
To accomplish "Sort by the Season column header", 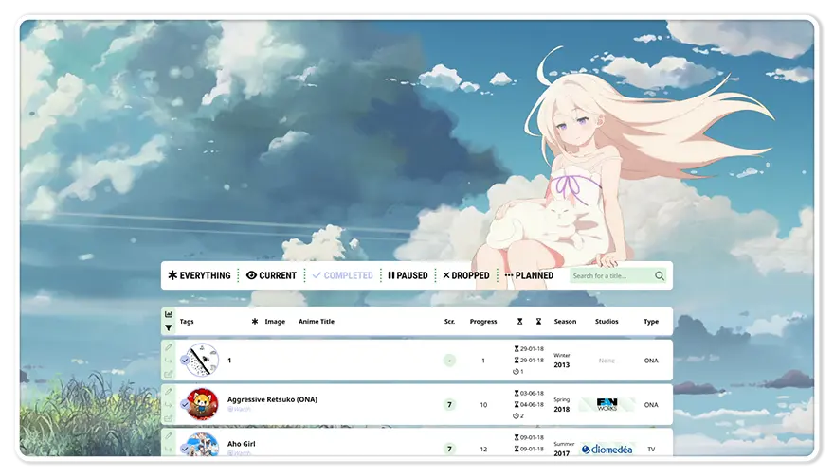I will click(565, 322).
